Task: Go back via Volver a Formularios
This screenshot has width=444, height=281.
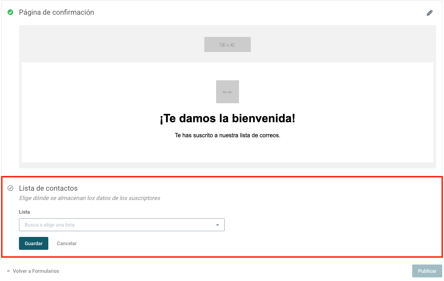Action: [x=33, y=271]
